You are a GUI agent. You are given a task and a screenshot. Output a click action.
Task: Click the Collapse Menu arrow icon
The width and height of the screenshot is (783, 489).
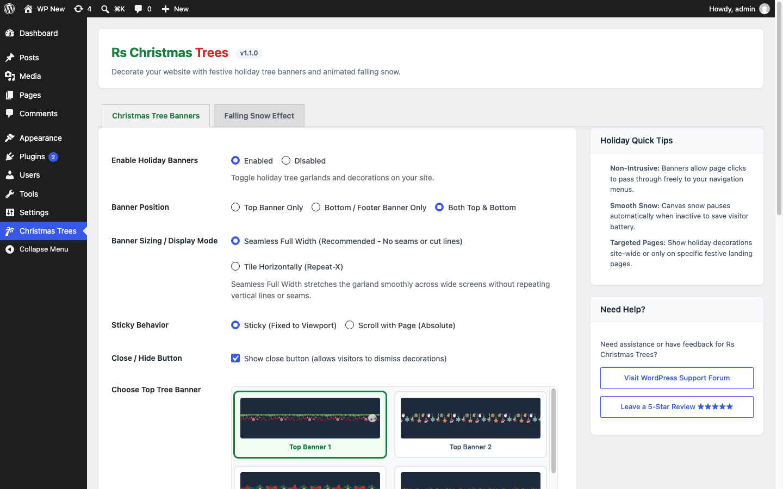click(10, 249)
